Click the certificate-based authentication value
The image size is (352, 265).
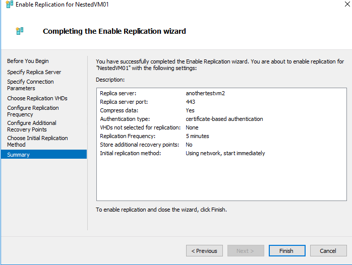pyautogui.click(x=224, y=119)
